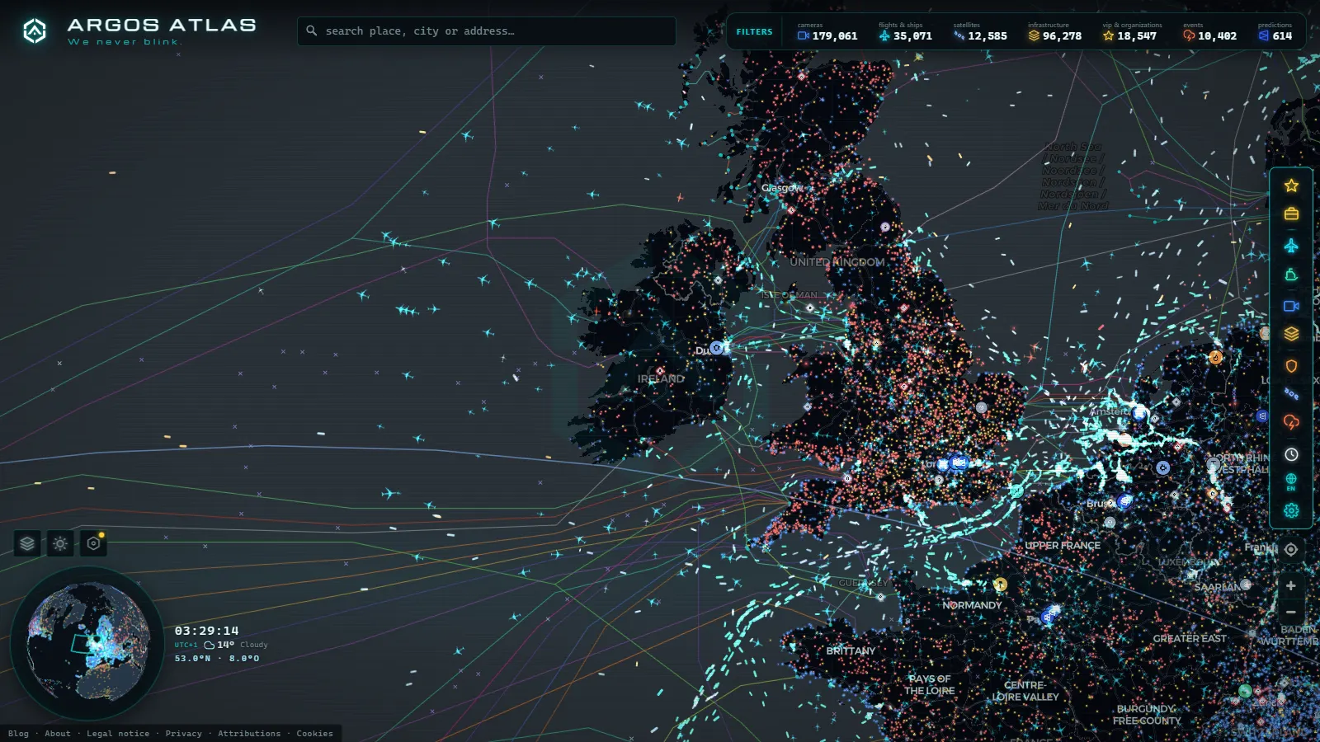Select the airplane flights sidebar icon

point(1291,246)
